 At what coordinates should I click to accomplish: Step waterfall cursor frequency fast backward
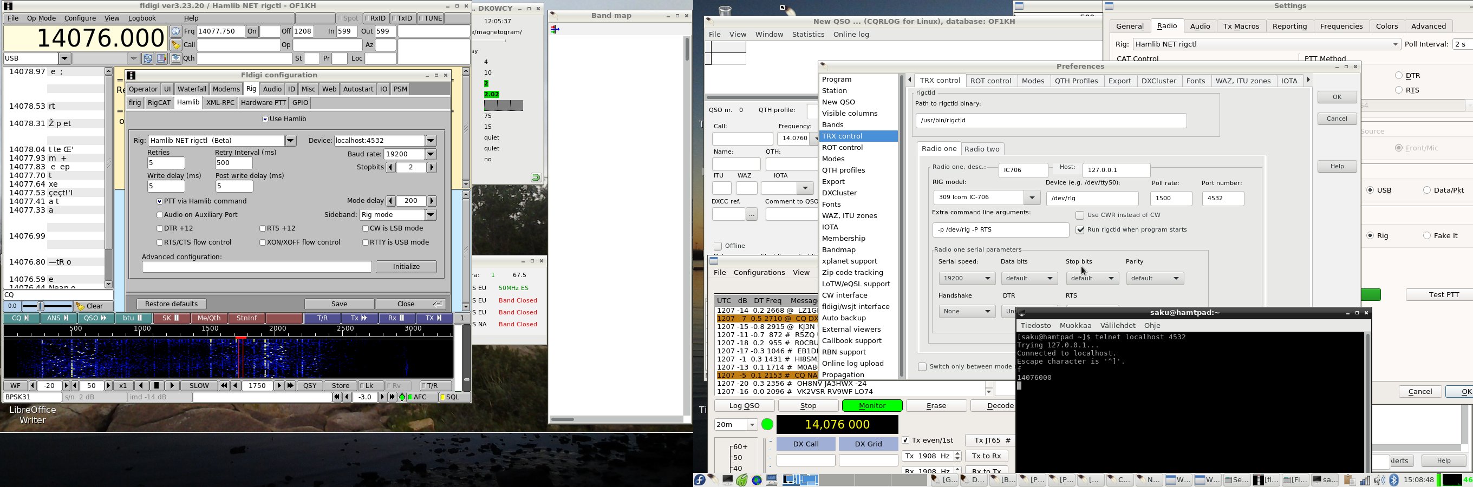224,386
